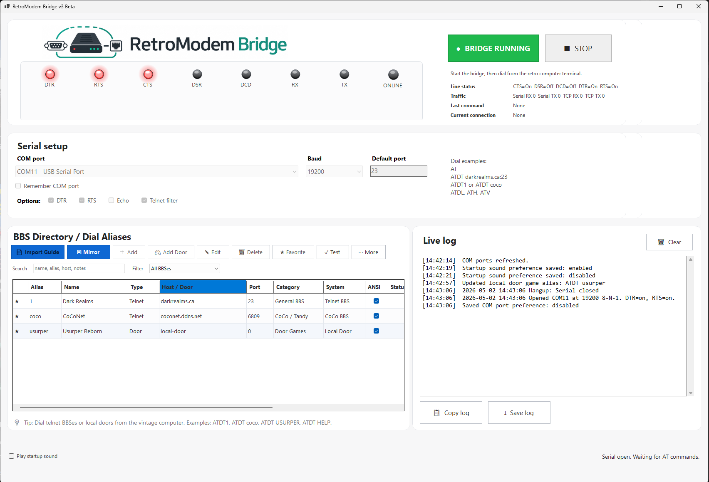The image size is (709, 482).
Task: Click the DCD indicator LED
Action: coord(246,74)
